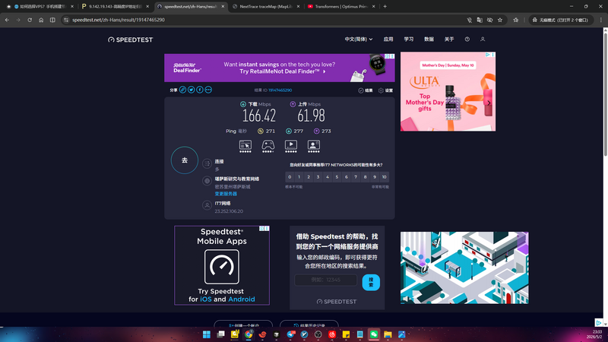Click the ULTA Mother's Day ad image

pos(448,91)
